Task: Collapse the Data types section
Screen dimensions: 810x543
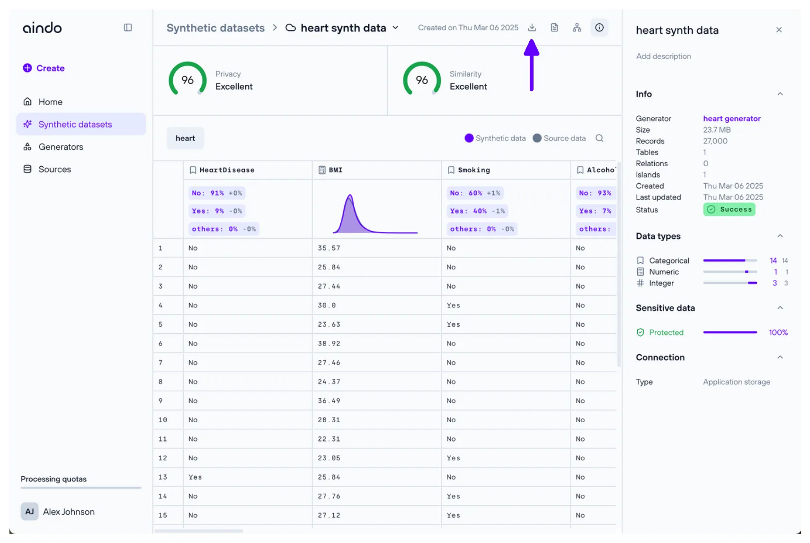Action: click(780, 236)
